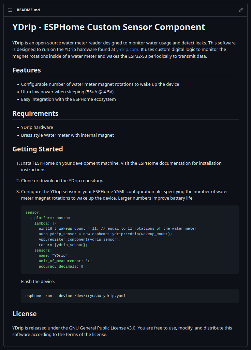Click the esphome run command code block
This screenshot has height=350, width=251.
[75, 296]
